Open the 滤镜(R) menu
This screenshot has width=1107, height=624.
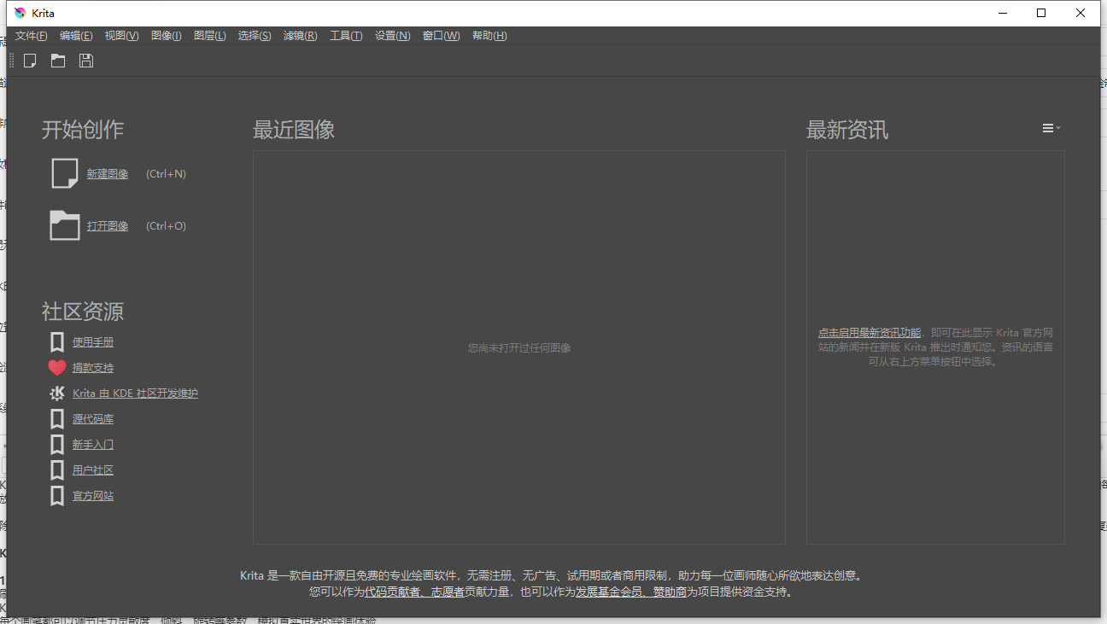300,36
